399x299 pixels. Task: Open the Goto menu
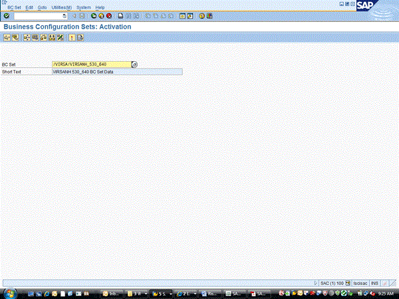pos(43,7)
